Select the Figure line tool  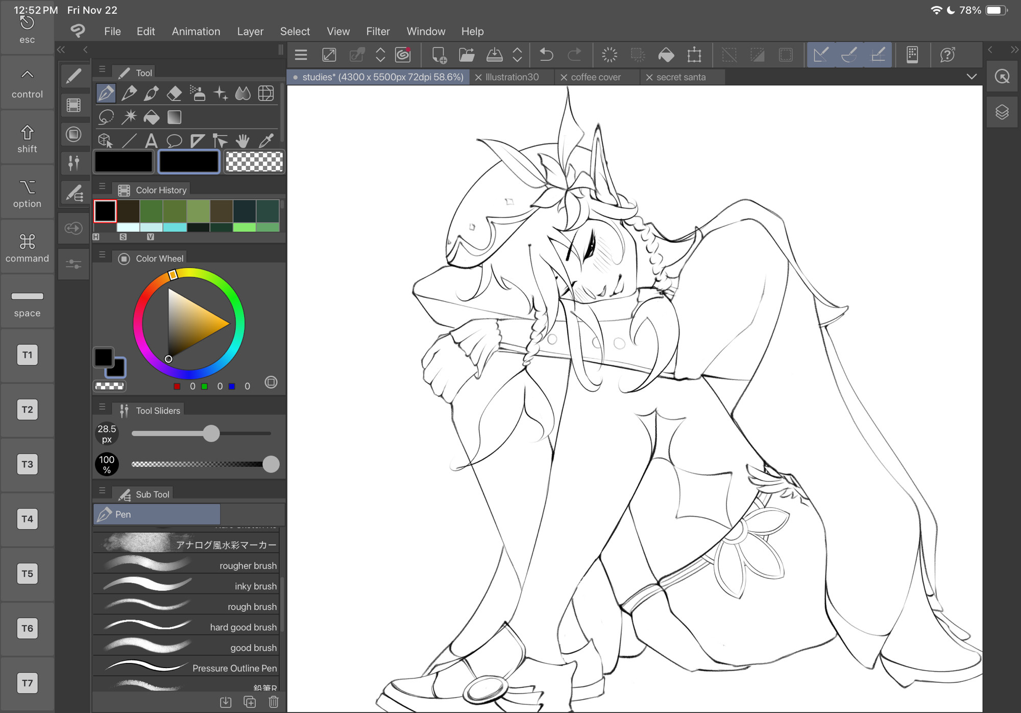pyautogui.click(x=129, y=140)
